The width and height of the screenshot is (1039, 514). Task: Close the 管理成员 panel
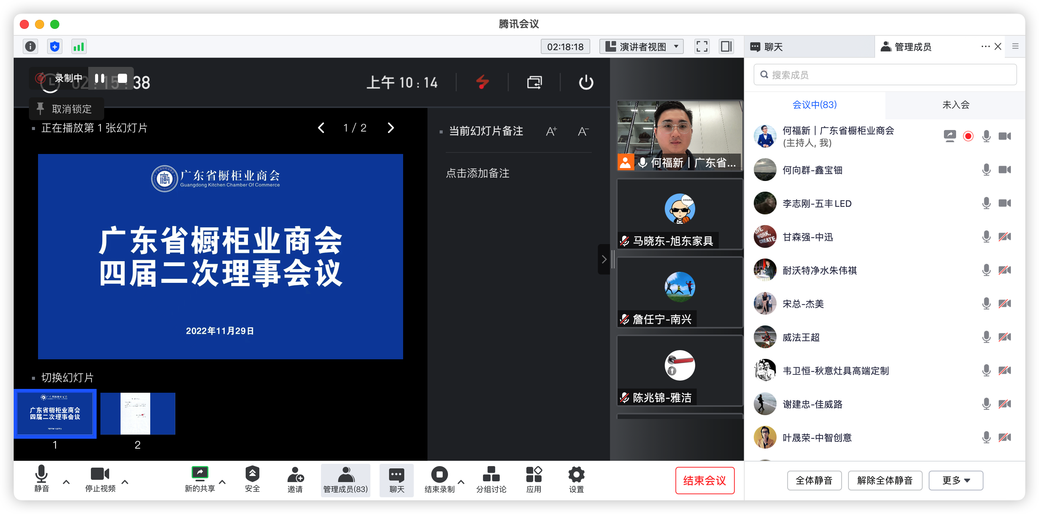998,47
